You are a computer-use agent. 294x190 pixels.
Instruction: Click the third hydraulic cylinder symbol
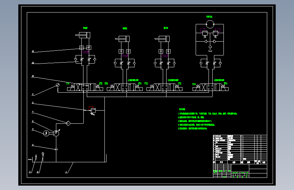pos(162,39)
